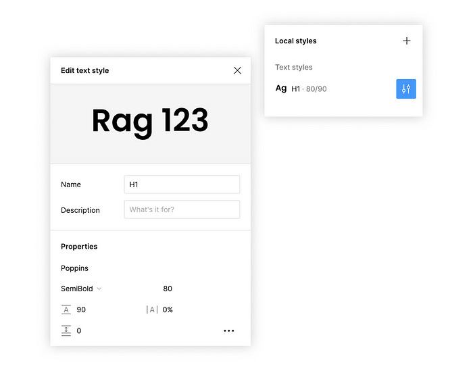
Task: Select the letter spacing value 0%
Action: 168,310
